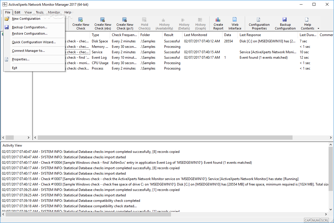Select the Disk Space check row
334x223 pixels.
(x=199, y=41)
